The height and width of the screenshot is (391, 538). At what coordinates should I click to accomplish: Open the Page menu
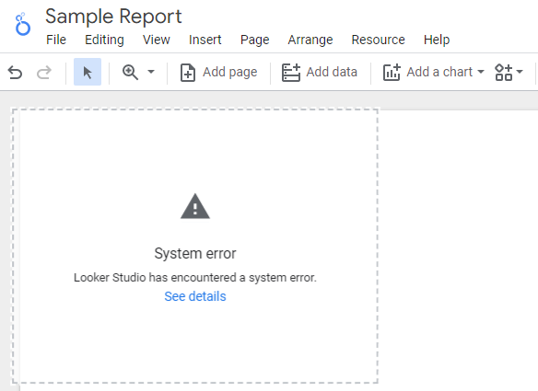click(x=254, y=40)
